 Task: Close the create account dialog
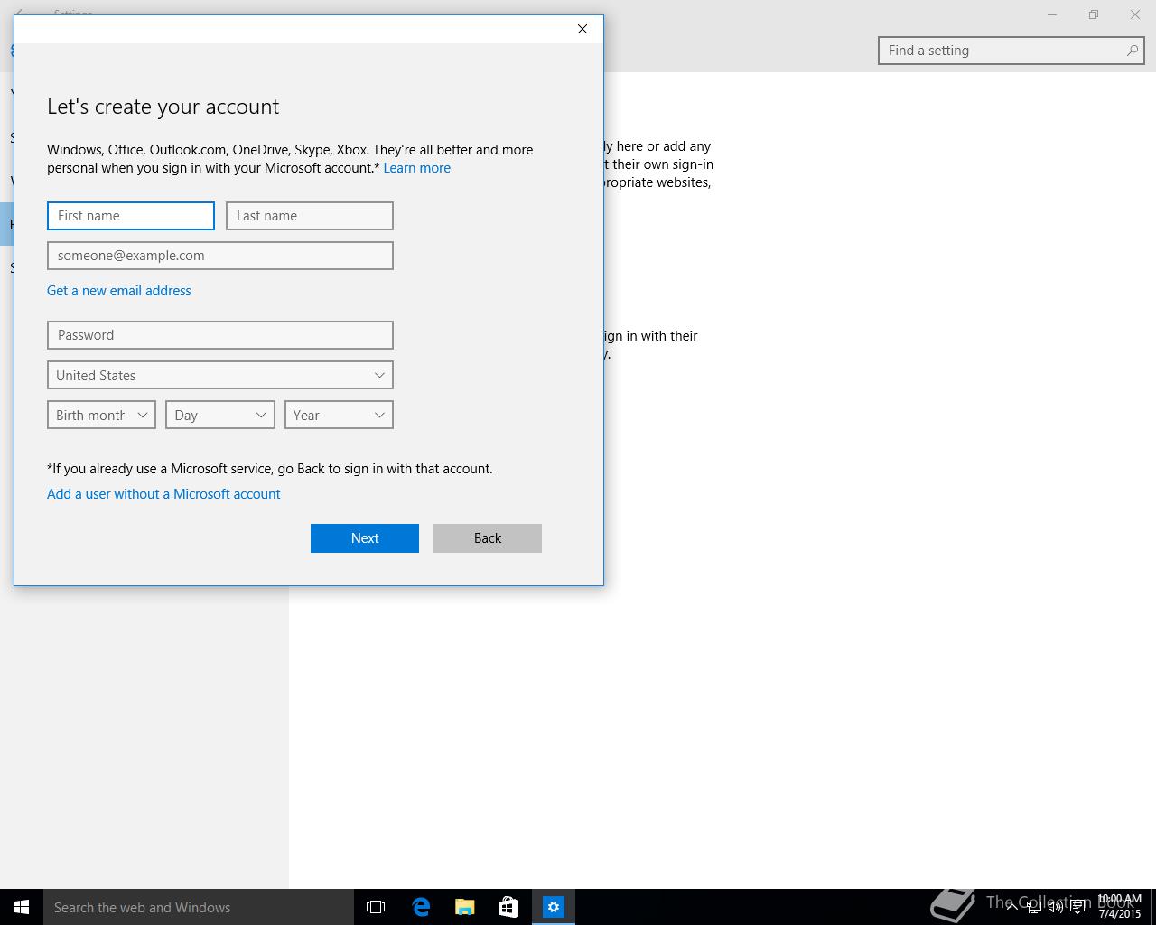click(x=583, y=29)
